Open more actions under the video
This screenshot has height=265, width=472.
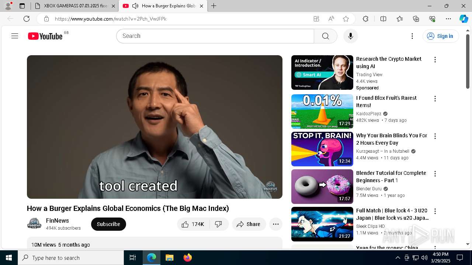tap(275, 224)
